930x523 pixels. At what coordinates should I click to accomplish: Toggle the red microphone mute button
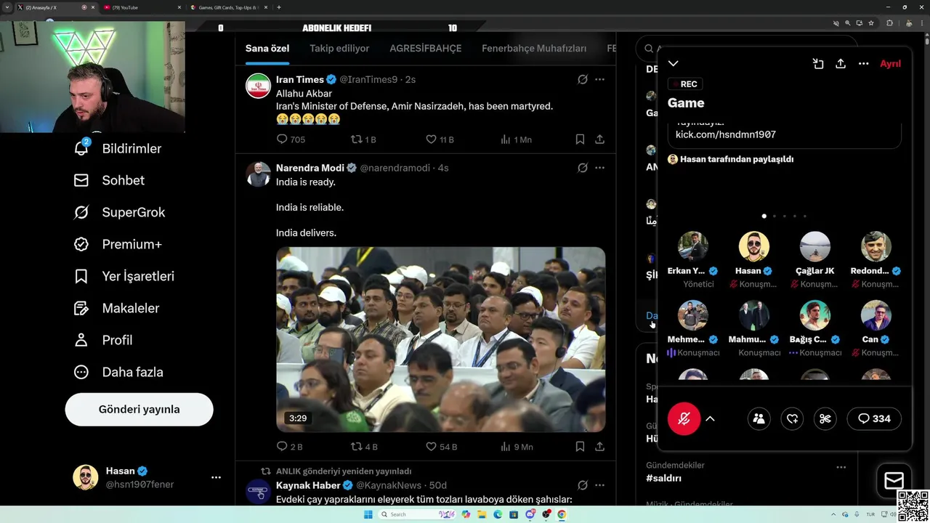click(x=684, y=418)
